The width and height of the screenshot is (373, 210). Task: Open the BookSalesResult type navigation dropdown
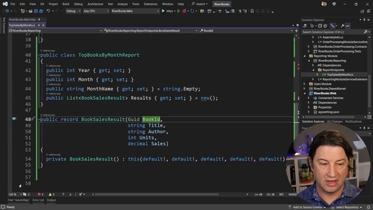[x=151, y=30]
